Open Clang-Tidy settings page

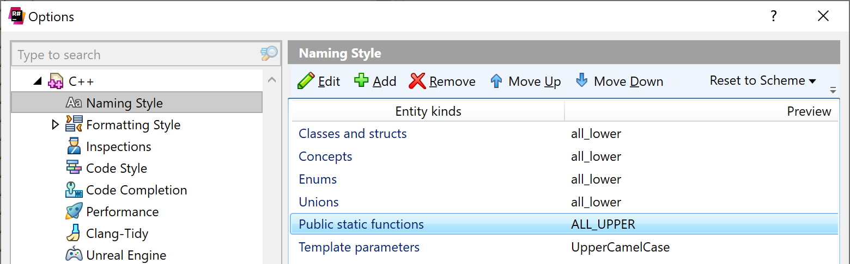click(117, 234)
